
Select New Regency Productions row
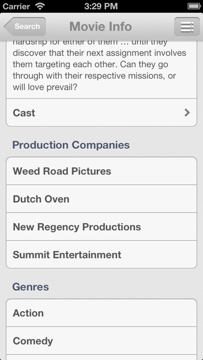[102, 227]
